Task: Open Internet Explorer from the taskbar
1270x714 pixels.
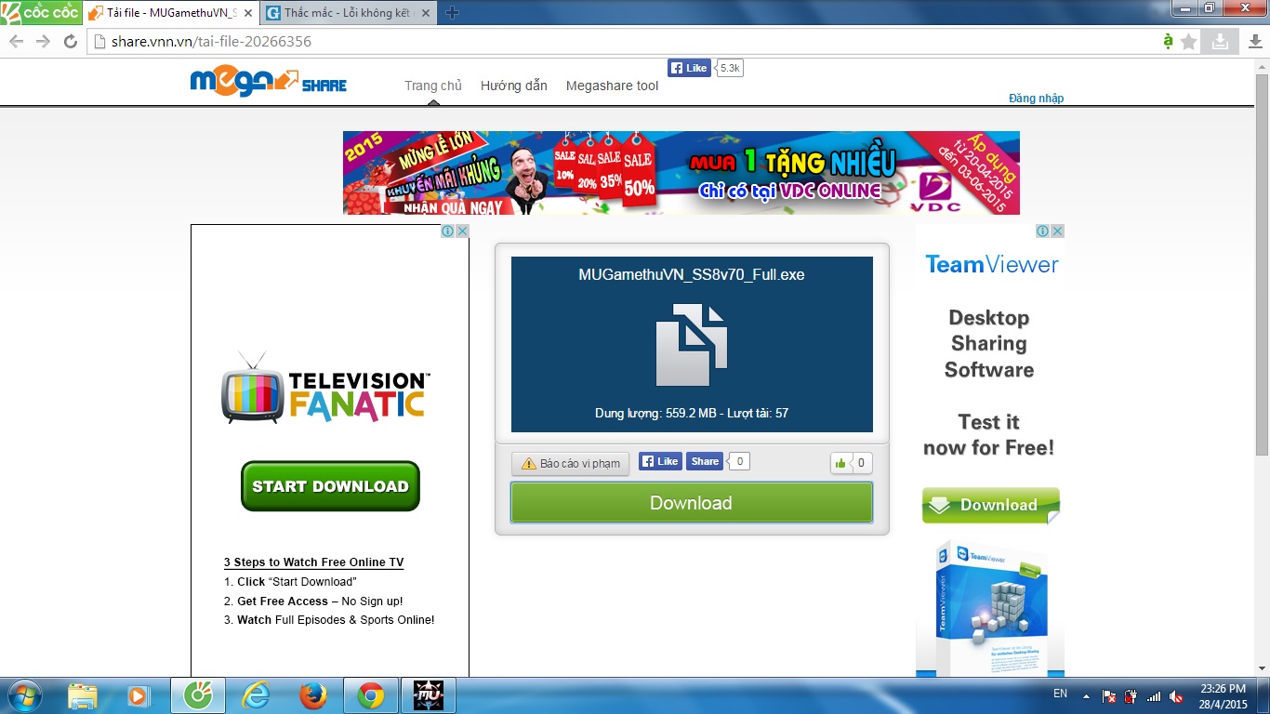Action: tap(256, 695)
